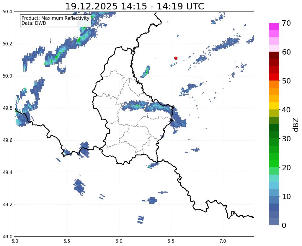Click longitude axis label 5.5
Image resolution: width=302 pixels, height=246 pixels.
67,241
